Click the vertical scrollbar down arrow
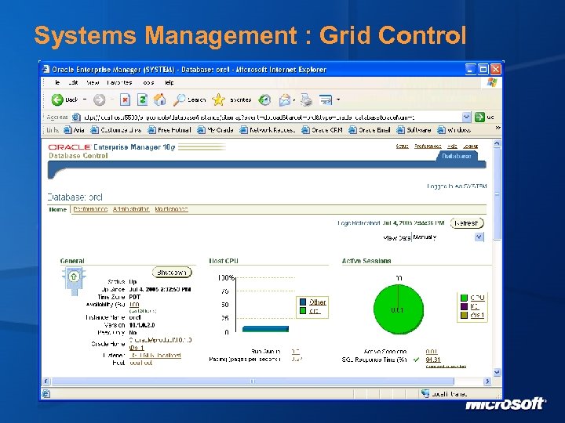 pyautogui.click(x=497, y=372)
